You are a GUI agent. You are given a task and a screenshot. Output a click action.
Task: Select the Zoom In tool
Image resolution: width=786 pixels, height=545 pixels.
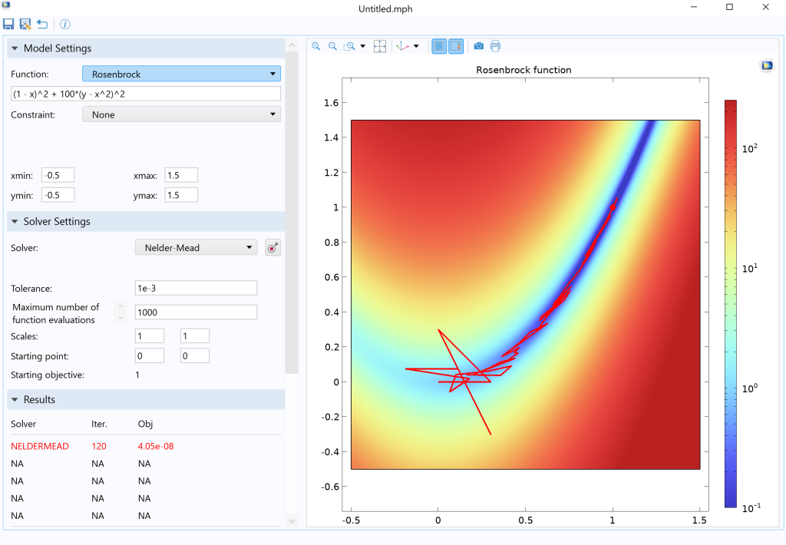[x=315, y=46]
